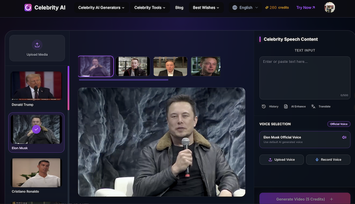The height and width of the screenshot is (204, 355).
Task: Click the Cristiano Ronaldo name label
Action: 25,192
